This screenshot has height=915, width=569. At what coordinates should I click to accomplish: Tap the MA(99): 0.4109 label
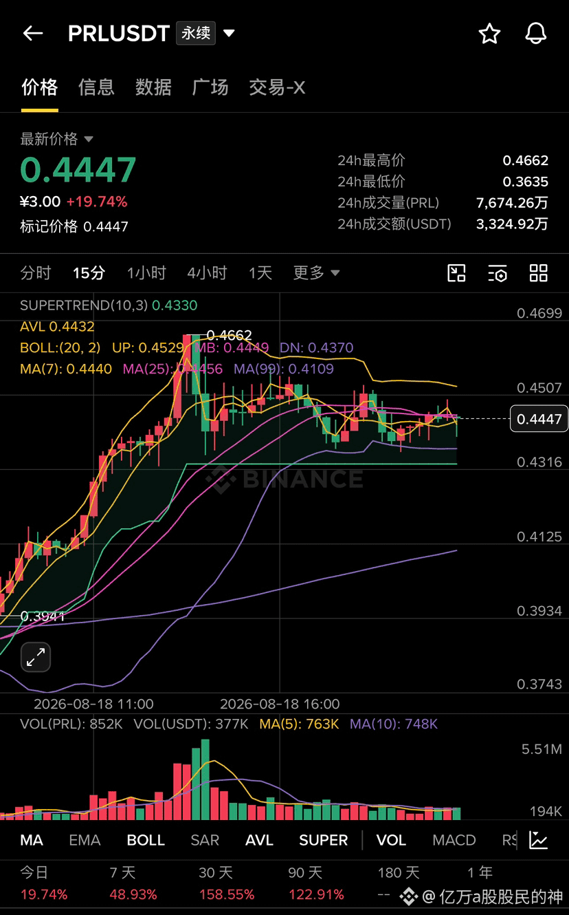click(x=284, y=369)
